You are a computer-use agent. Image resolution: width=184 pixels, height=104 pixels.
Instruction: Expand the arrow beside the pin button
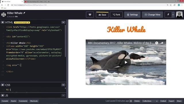pos(173,15)
